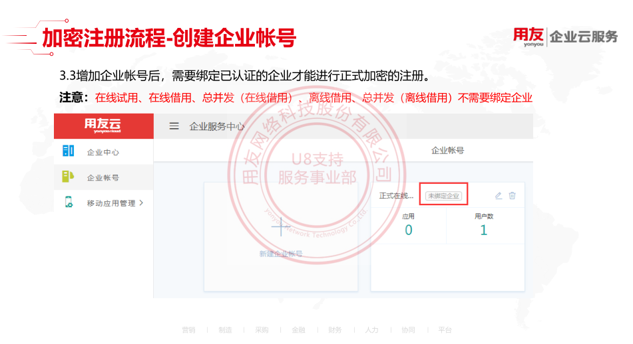Click 财务 in the footer
Image resolution: width=633 pixels, height=344 pixels.
click(x=335, y=330)
